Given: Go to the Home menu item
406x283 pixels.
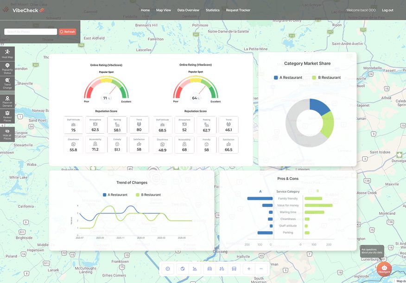Looking at the screenshot, I should 145,10.
